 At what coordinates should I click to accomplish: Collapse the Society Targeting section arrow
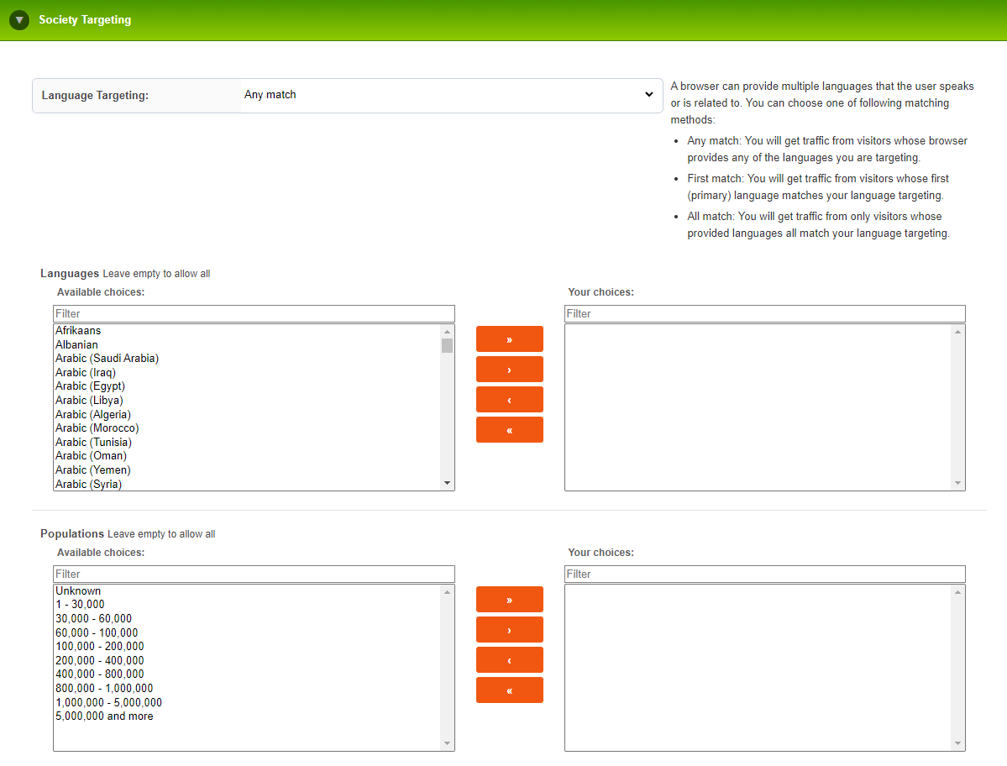(19, 20)
